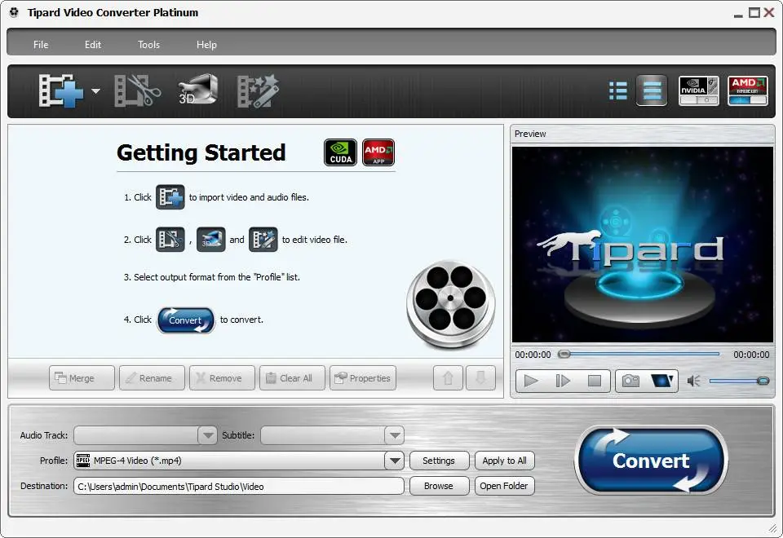The width and height of the screenshot is (783, 538).
Task: Open the 3D settings toolbar icon
Action: 197,90
